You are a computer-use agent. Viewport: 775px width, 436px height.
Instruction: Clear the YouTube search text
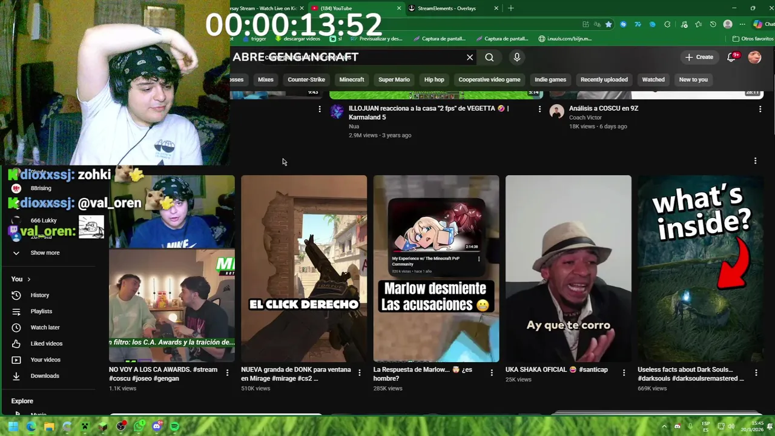470,58
